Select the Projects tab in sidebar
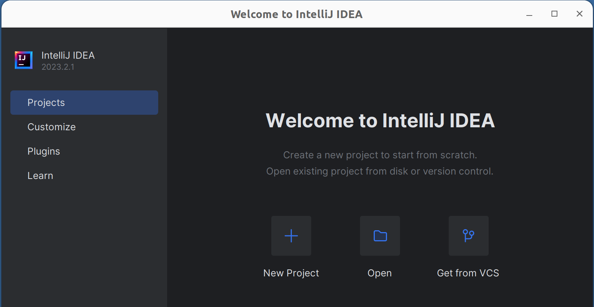 pos(84,103)
